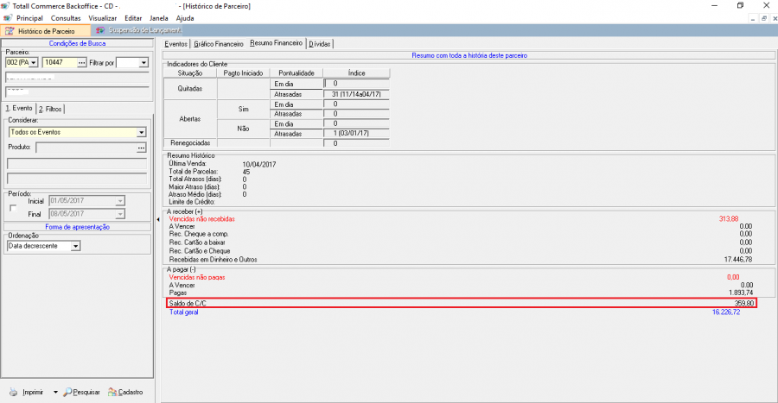Click the Totall Commerce icon in the title bar
The width and height of the screenshot is (778, 403).
pyautogui.click(x=6, y=5)
